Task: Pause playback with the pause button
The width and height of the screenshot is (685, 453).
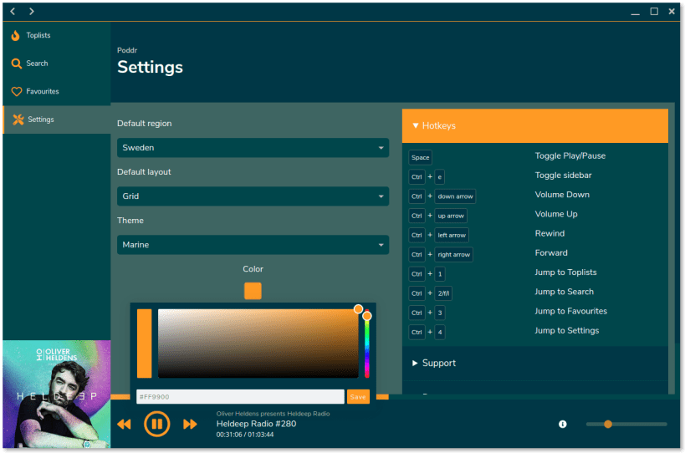Action: tap(157, 424)
